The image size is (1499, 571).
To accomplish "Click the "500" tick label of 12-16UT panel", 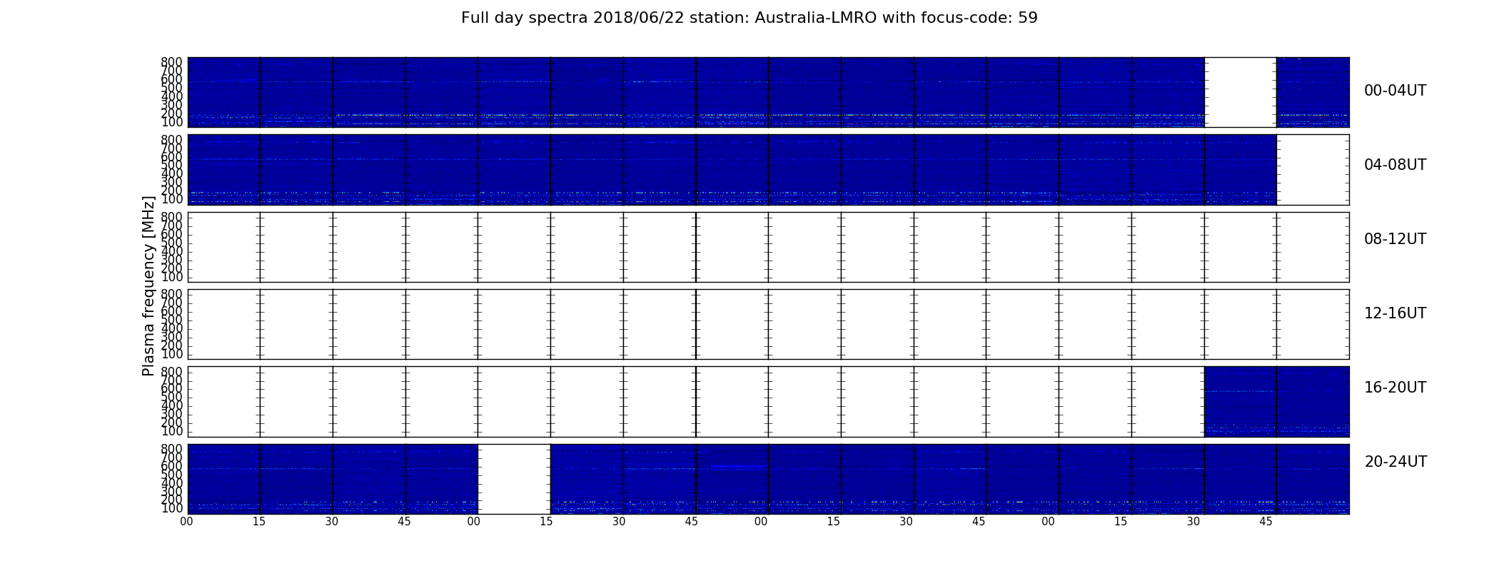I will [x=172, y=320].
